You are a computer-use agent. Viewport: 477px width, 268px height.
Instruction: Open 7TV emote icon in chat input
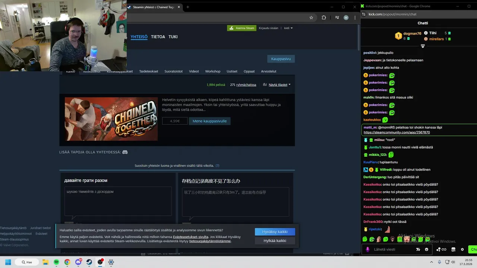point(418,249)
